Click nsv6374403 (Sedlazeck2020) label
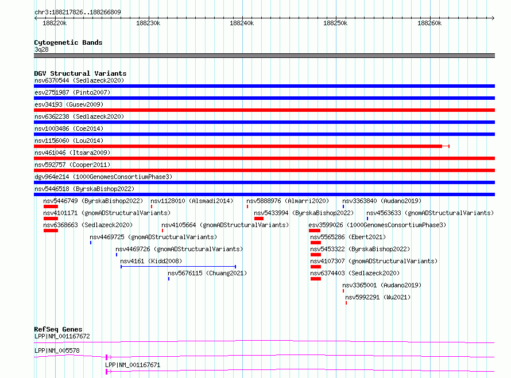Image resolution: width=511 pixels, height=378 pixels. [x=355, y=273]
